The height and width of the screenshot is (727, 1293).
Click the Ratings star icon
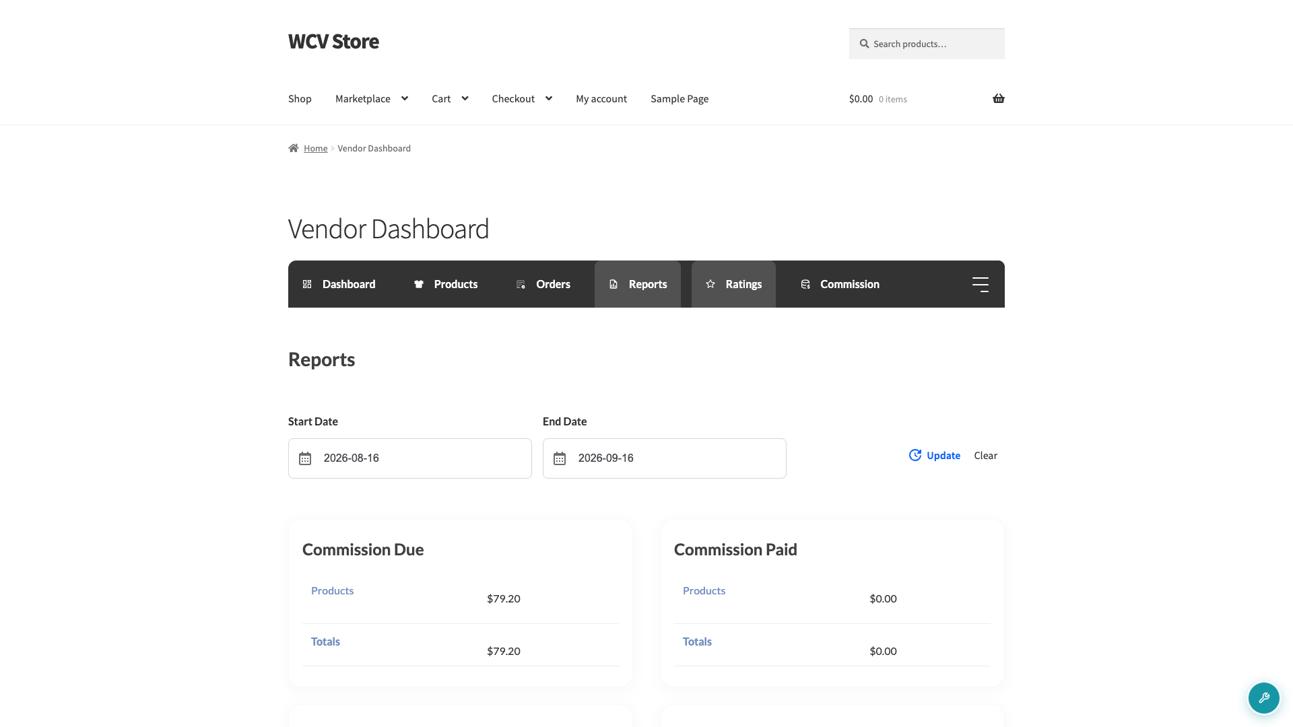[x=710, y=284]
